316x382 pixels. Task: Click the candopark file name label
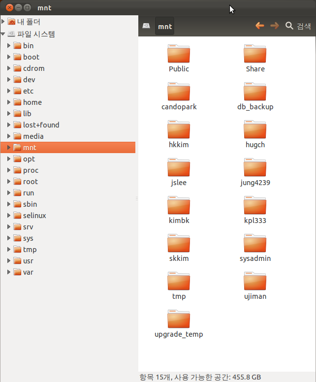click(x=179, y=107)
